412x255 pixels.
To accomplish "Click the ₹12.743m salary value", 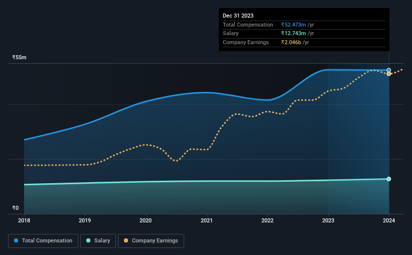I will point(293,34).
